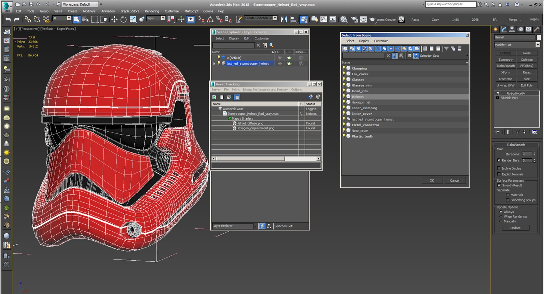Click the Update button in TurboSmooth rollout
Image resolution: width=544 pixels, height=294 pixels.
coord(515,228)
